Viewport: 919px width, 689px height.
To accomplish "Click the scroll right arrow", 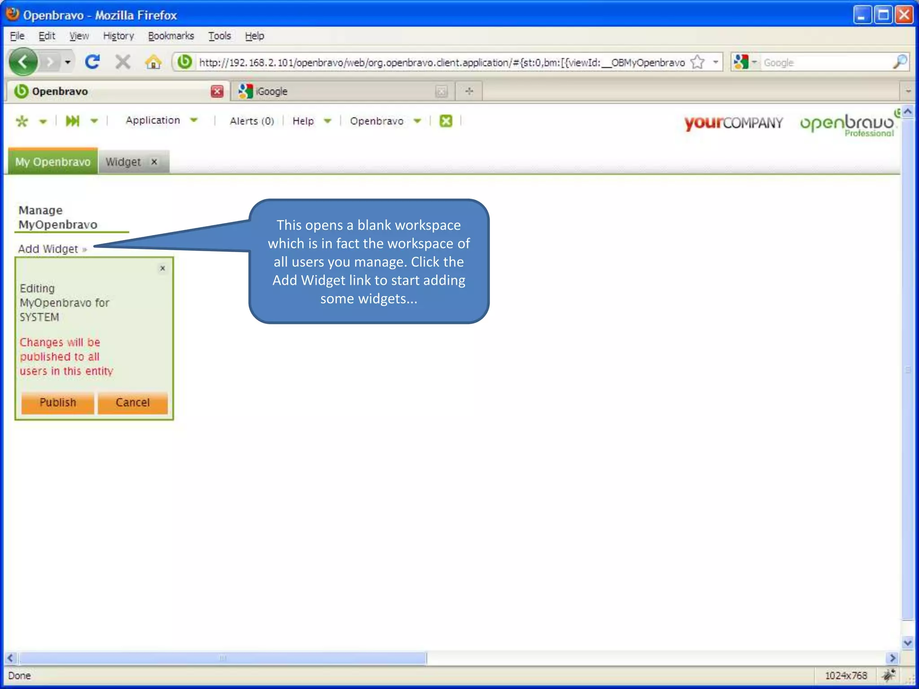I will point(893,658).
